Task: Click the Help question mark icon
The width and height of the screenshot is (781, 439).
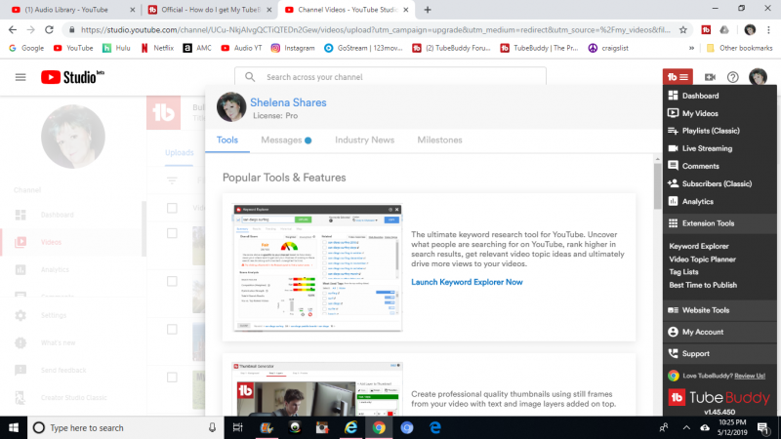Action: pyautogui.click(x=732, y=77)
